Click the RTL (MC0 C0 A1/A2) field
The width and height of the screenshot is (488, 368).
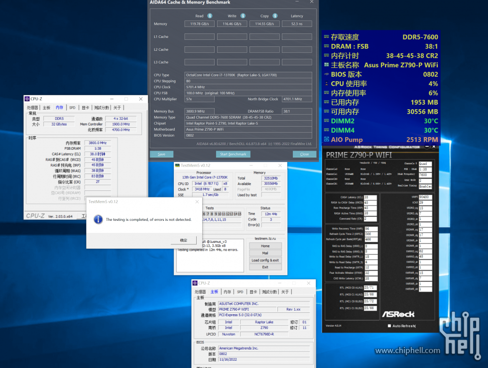(x=370, y=288)
